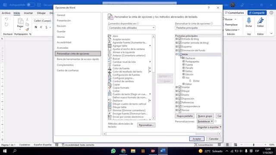
Task: Click the Pegar clipboard icon
Action: (x=20, y=21)
